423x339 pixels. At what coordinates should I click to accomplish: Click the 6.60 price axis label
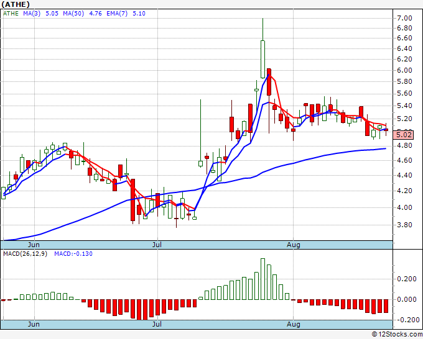[404, 38]
